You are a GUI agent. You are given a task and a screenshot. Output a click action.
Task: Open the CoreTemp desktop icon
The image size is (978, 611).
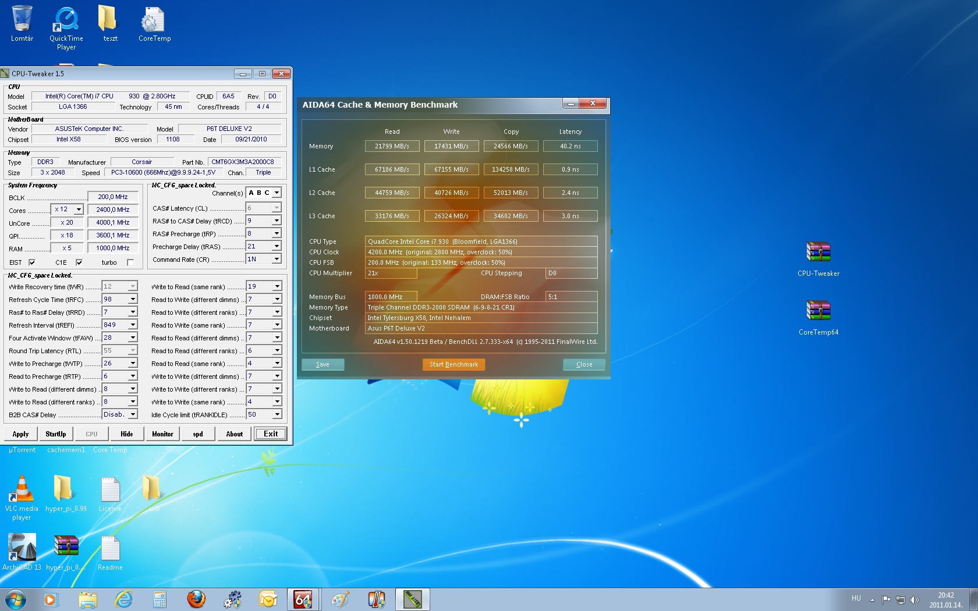pyautogui.click(x=154, y=24)
